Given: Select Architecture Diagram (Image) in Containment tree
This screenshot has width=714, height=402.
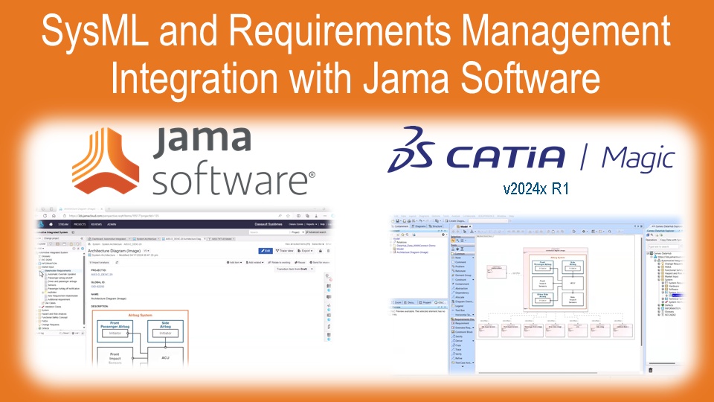Looking at the screenshot, I should [411, 252].
